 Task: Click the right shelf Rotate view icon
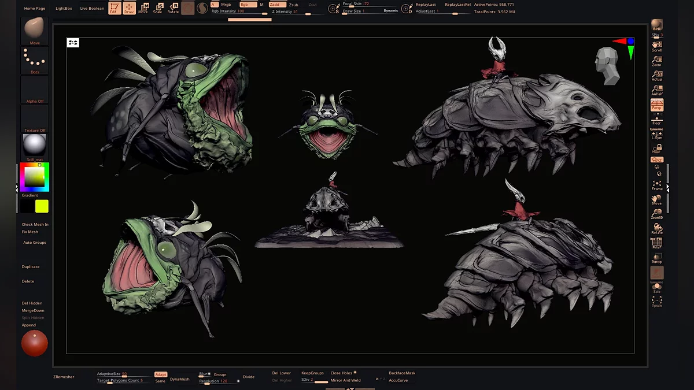click(x=657, y=229)
